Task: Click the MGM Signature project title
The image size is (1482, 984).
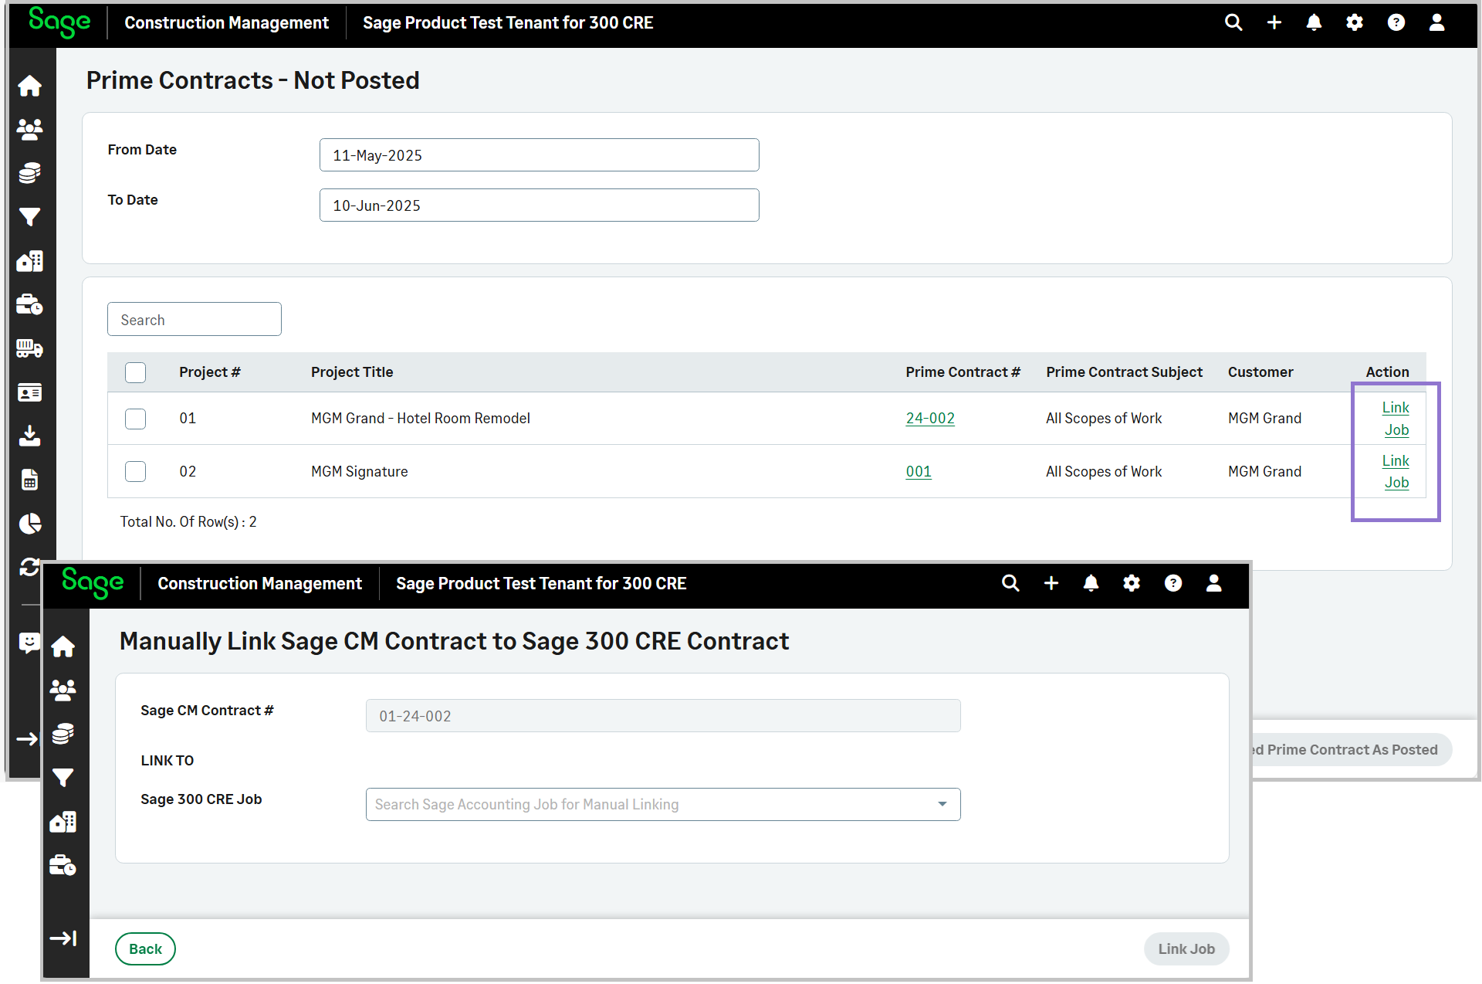Action: point(359,471)
